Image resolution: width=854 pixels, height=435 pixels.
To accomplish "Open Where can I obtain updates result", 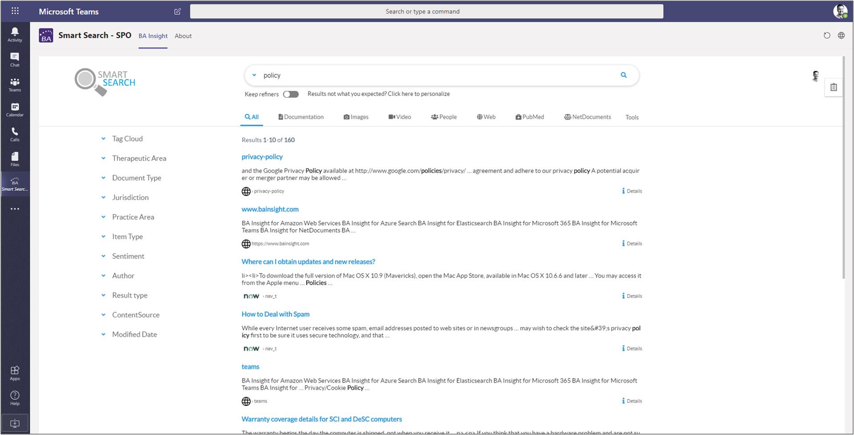I will coord(308,262).
